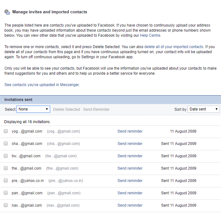Screen dimensions: 221x213
Task: Open the Select dropdown showing None
Action: [33, 109]
